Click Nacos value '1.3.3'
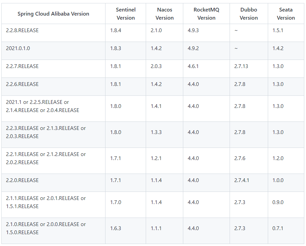The image size is (306, 246). click(156, 132)
